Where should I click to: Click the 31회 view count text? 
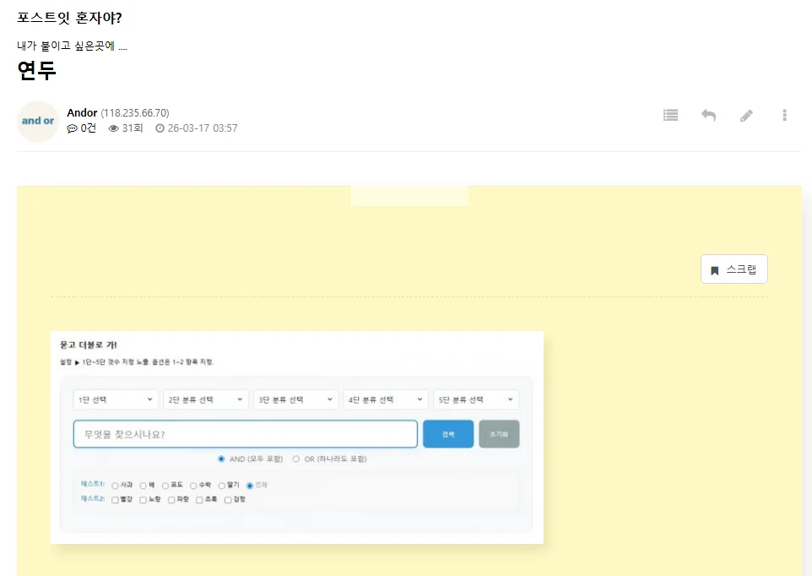point(132,128)
